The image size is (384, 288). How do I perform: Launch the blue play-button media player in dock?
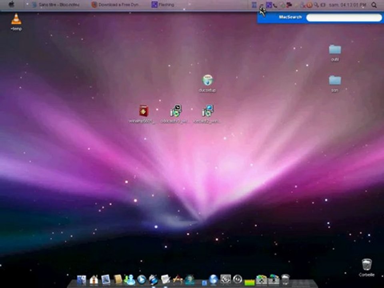[142, 280]
